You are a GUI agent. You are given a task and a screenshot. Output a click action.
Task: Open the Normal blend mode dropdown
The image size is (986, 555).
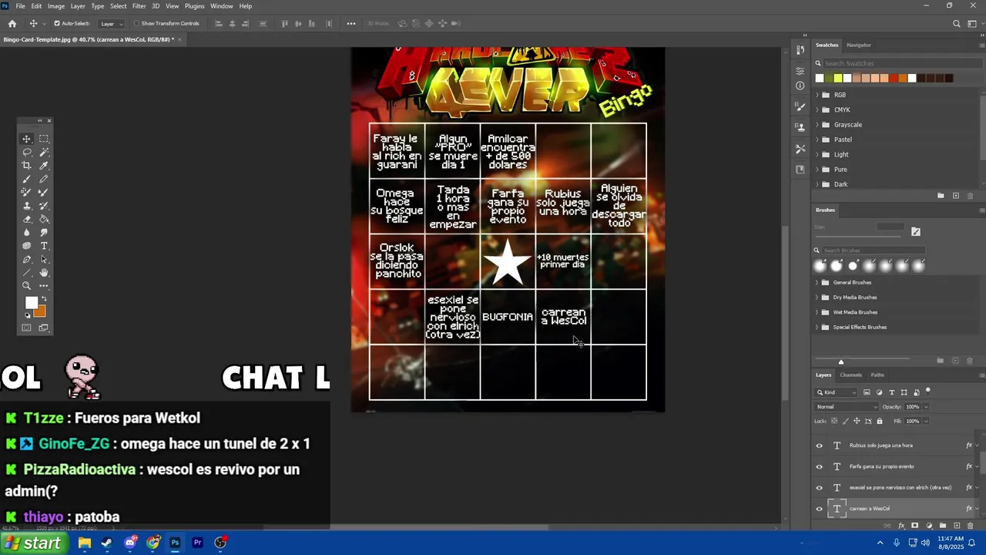(x=847, y=407)
